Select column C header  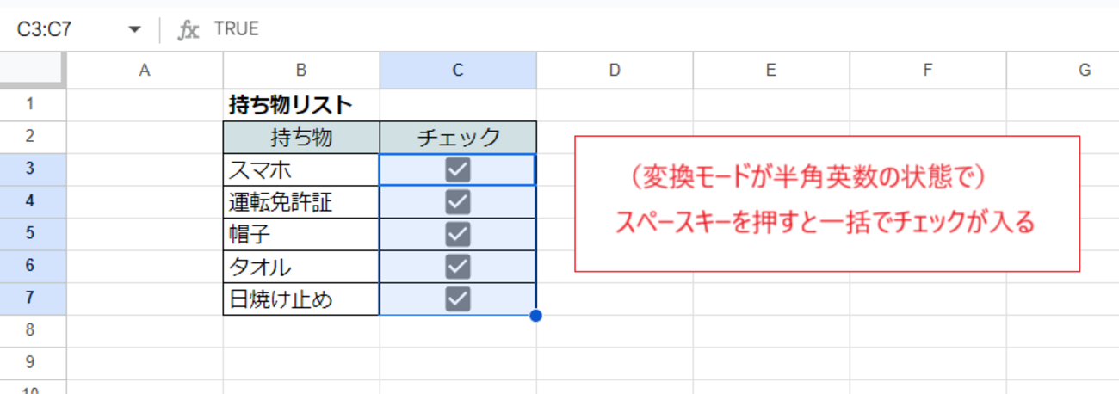[458, 71]
